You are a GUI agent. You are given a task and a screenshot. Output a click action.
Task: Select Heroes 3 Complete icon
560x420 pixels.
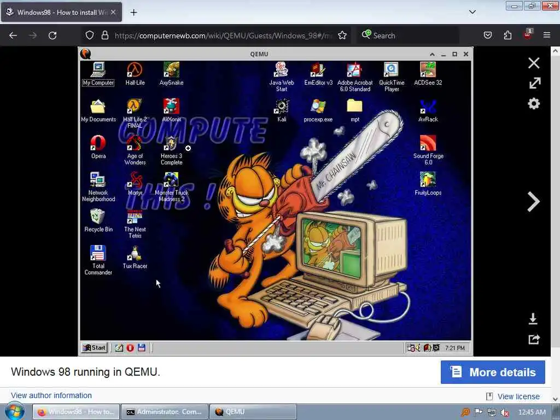tap(171, 150)
